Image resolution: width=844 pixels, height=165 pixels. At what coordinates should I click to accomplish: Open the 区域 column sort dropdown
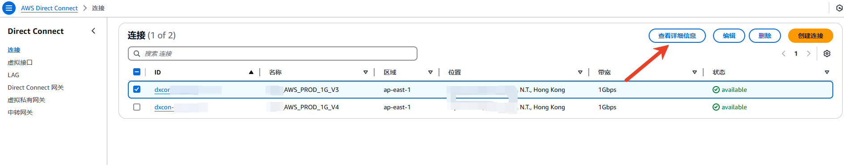coord(430,72)
